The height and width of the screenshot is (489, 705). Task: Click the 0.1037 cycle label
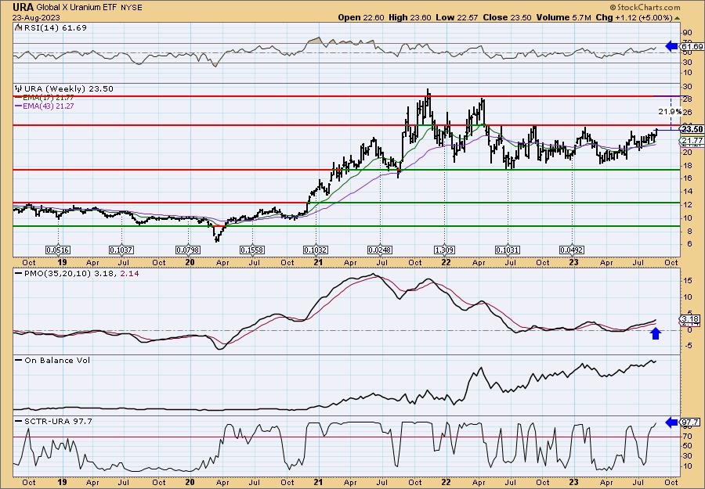[122, 250]
